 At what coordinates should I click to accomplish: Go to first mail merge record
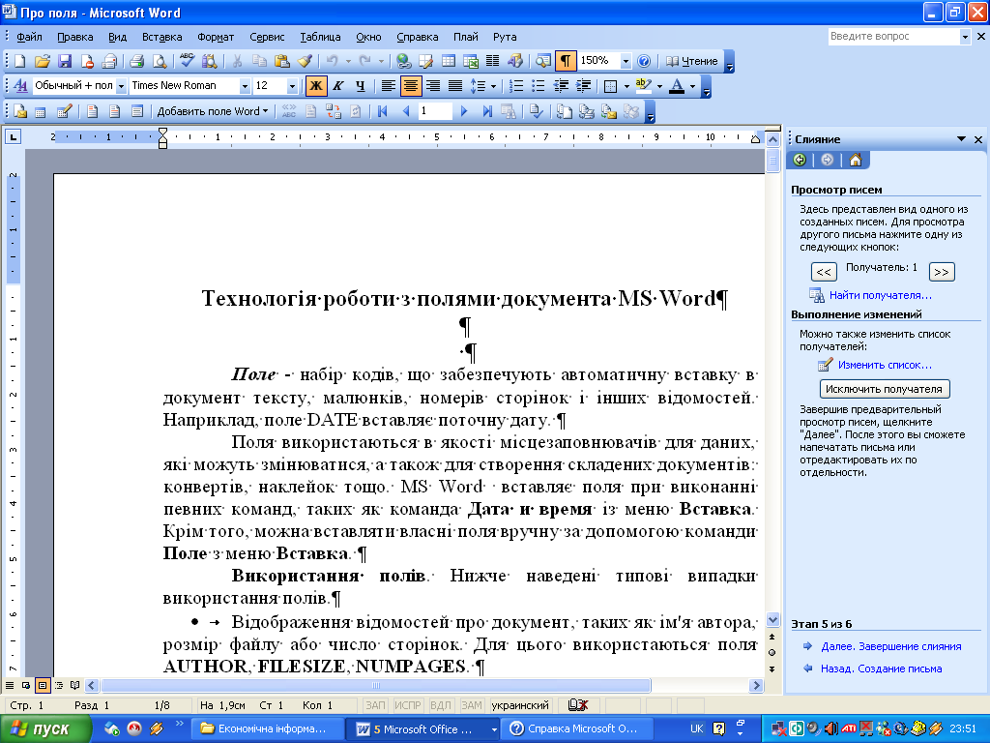click(x=382, y=112)
